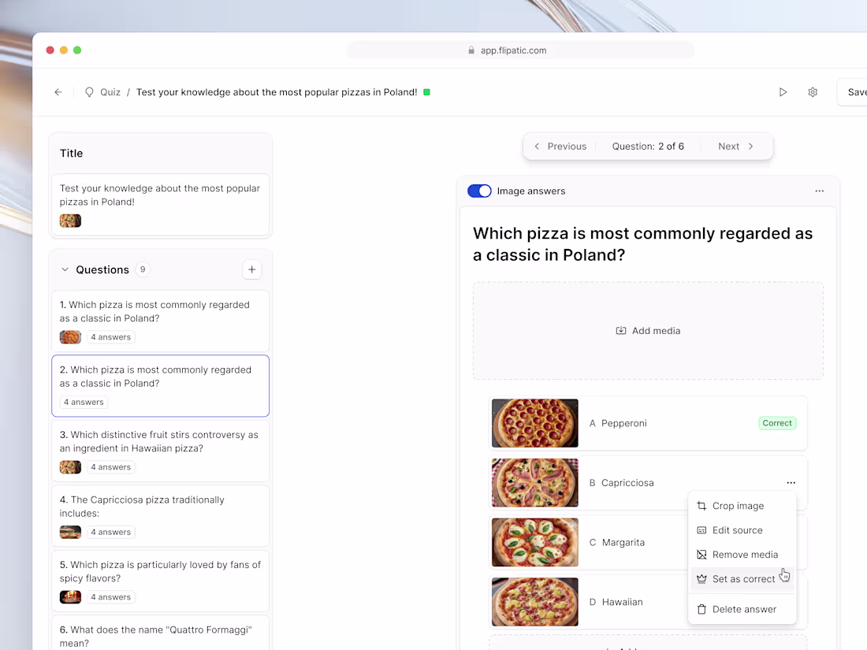Click the Delete answer trash icon
This screenshot has height=650, width=867.
pos(701,608)
